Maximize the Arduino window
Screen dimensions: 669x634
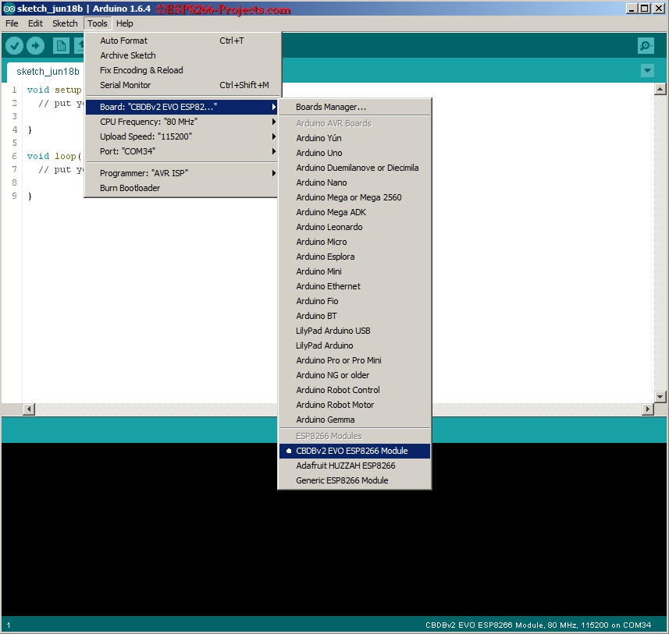(x=645, y=9)
